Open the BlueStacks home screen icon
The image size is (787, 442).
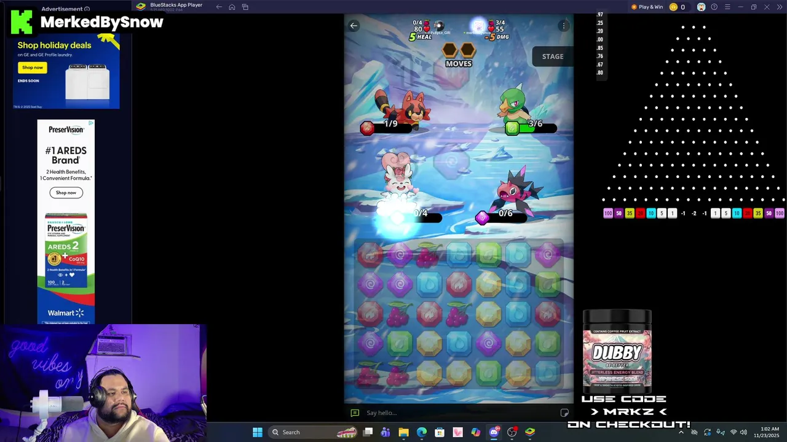(232, 7)
